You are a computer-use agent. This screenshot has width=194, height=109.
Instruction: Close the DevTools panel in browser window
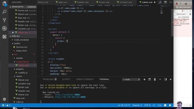tap(190, 11)
